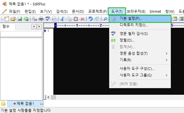
Task: Open the 창(W) menu
Action: (170, 12)
